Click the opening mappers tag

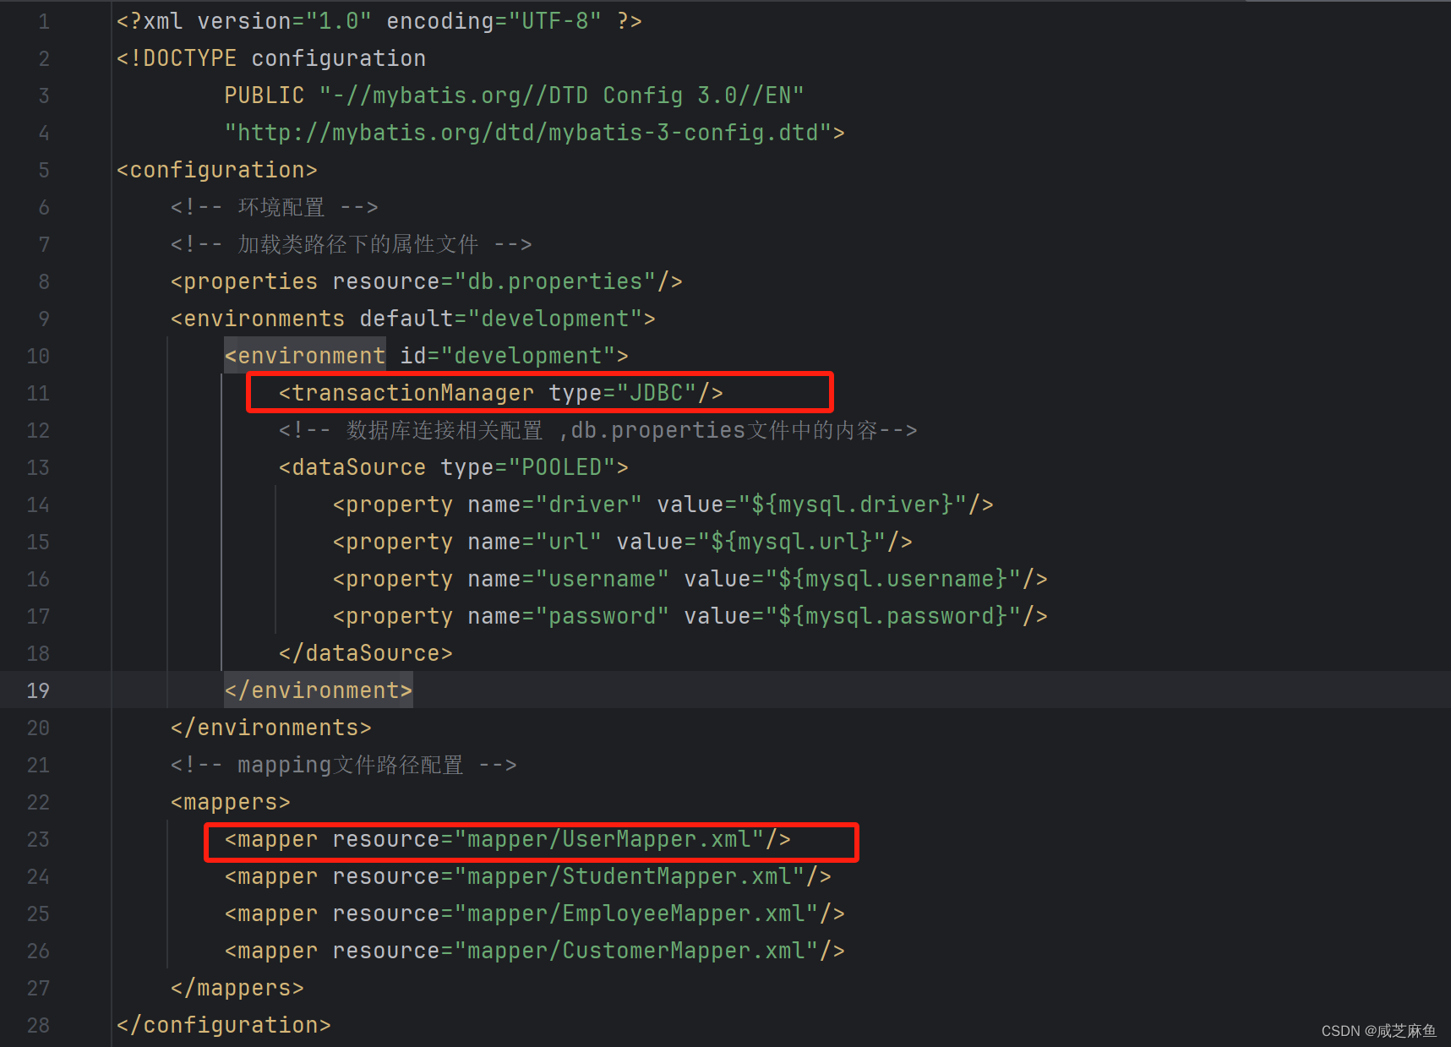point(231,802)
